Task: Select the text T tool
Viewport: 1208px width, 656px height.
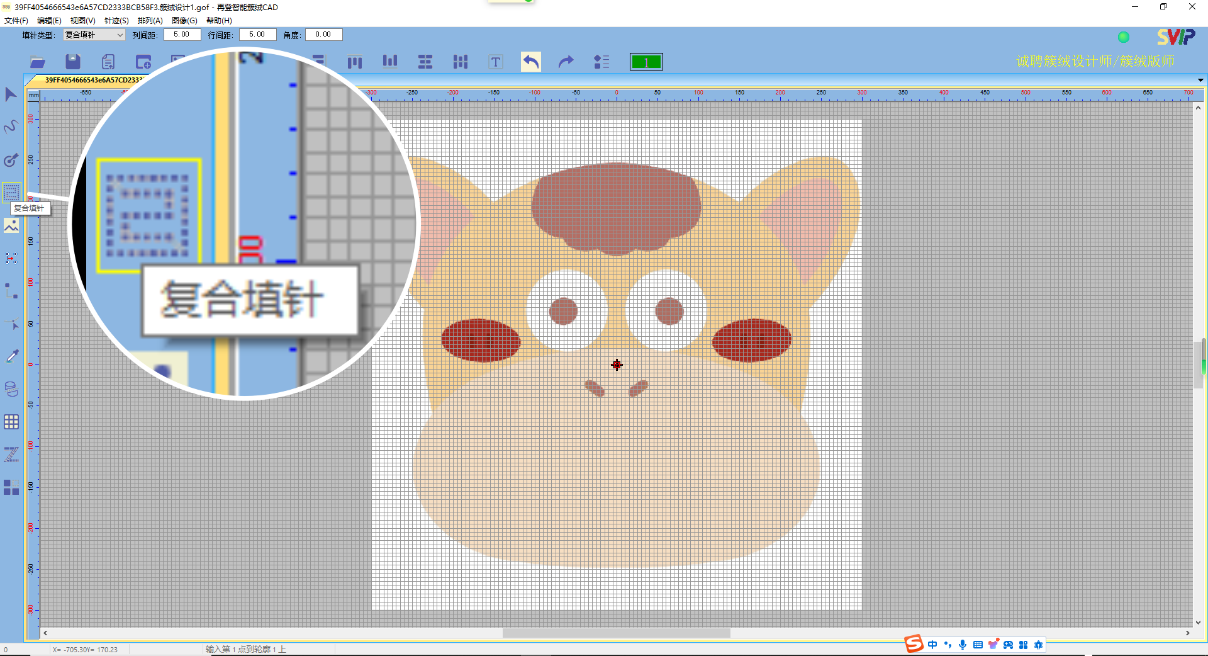Action: point(496,62)
